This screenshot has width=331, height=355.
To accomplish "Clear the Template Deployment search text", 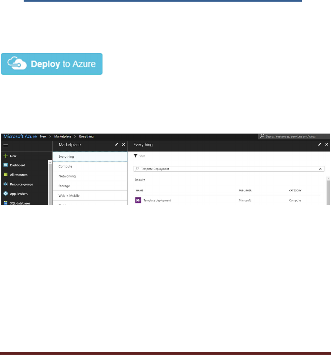I will 320,169.
